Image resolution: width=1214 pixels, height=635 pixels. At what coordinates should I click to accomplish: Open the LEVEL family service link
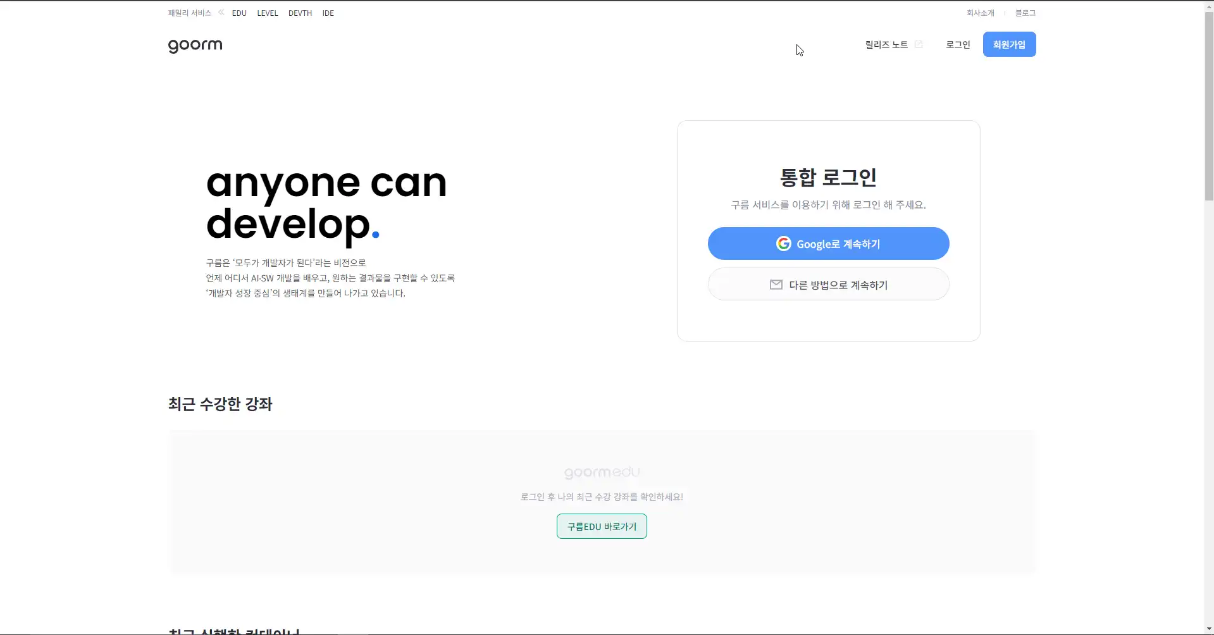pos(268,13)
